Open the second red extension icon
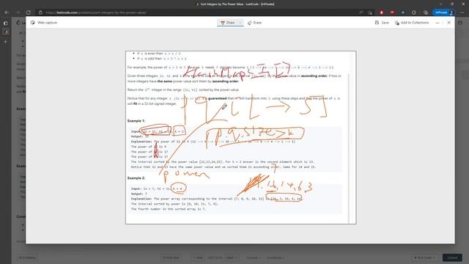This screenshot has width=469, height=264. pos(392,12)
